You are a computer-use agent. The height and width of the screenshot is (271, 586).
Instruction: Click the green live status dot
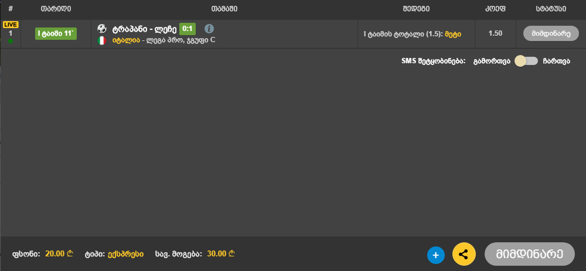11,41
